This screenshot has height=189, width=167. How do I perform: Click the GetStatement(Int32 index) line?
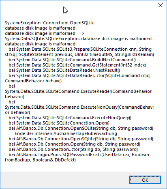click(77, 65)
